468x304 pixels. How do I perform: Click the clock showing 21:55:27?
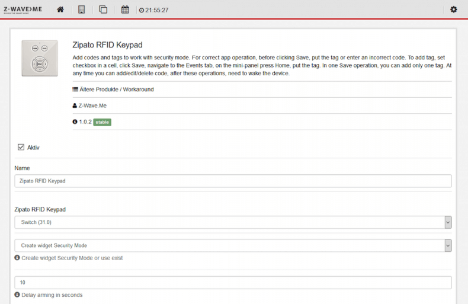click(153, 10)
